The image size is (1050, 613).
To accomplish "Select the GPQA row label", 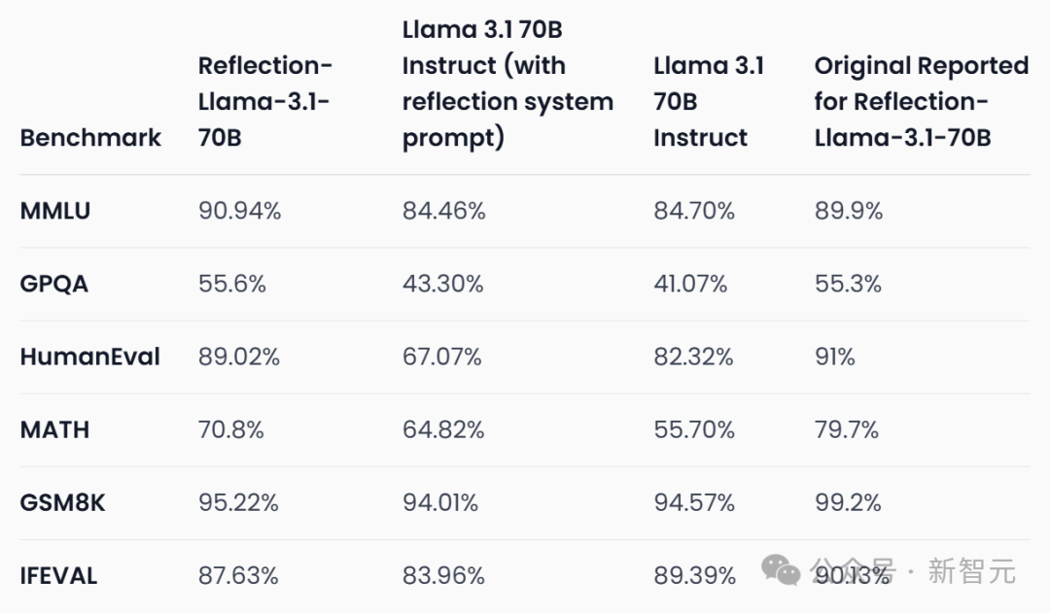I will [53, 284].
